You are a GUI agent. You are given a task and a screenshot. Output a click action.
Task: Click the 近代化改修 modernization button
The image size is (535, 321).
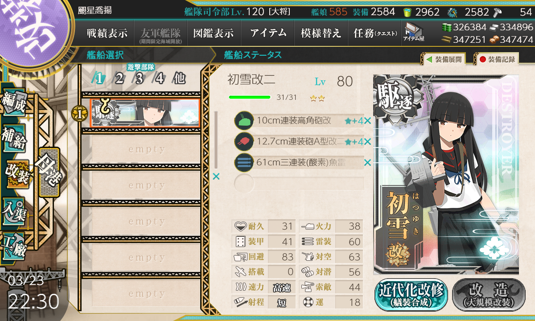point(411,294)
